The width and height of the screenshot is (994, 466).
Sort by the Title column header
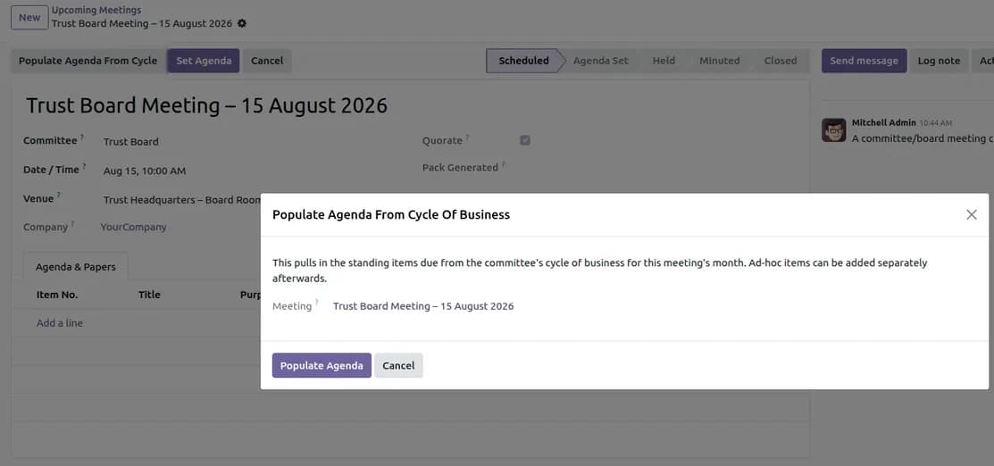point(150,295)
